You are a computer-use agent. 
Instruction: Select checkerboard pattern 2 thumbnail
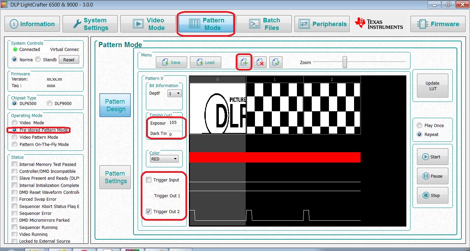coord(332,108)
